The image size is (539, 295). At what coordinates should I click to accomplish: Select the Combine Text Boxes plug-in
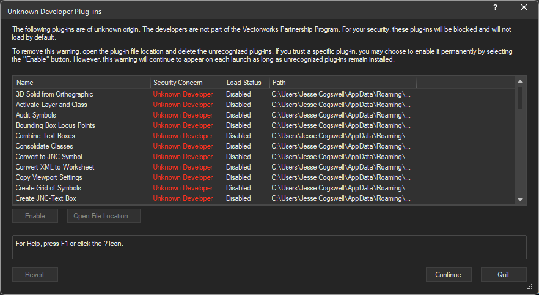pyautogui.click(x=45, y=136)
